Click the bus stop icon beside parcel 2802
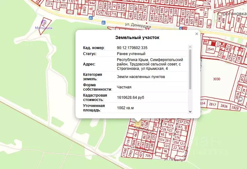Screen dimensions: 247x169 (91, 18)
